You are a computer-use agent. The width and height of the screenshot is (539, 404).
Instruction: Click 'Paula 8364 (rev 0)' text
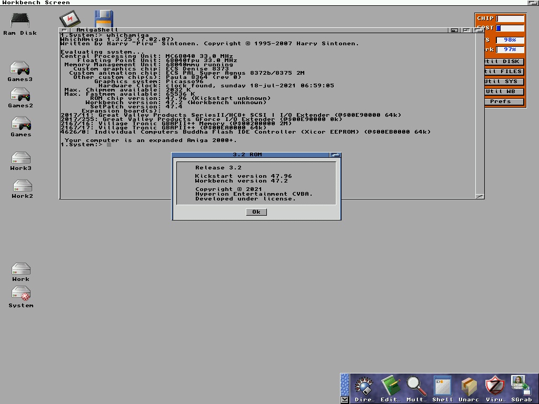pyautogui.click(x=203, y=77)
